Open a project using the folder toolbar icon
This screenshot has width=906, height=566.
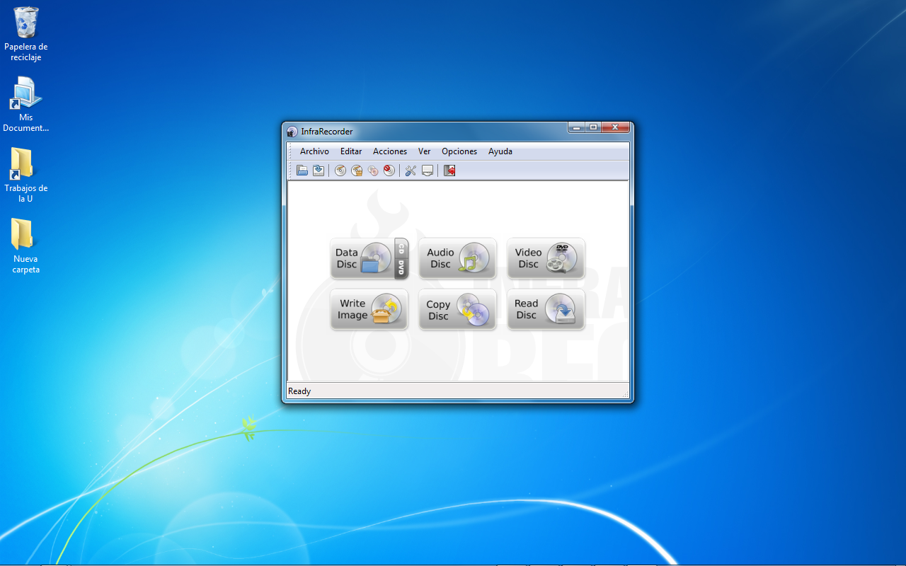click(x=302, y=171)
